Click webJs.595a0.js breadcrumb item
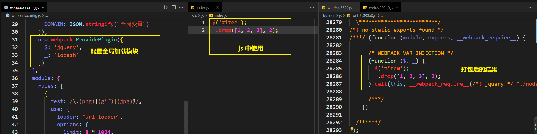 364,15
